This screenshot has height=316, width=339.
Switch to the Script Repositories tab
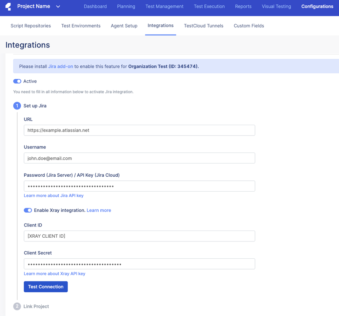[31, 26]
